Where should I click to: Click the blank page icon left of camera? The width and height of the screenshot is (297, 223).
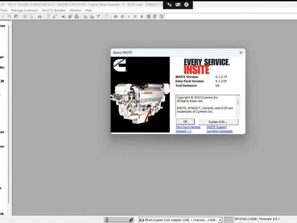tap(107, 17)
